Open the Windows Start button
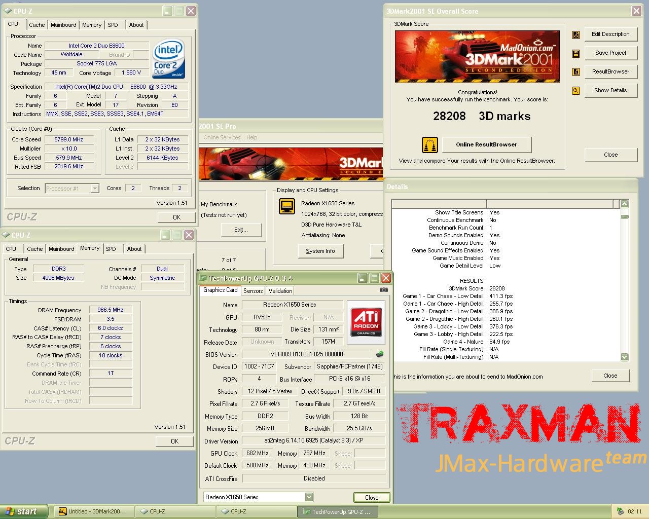The image size is (649, 519). click(x=24, y=511)
